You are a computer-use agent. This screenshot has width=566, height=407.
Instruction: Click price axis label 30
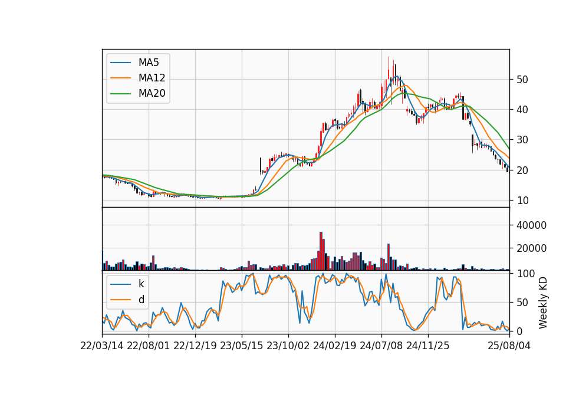click(522, 140)
